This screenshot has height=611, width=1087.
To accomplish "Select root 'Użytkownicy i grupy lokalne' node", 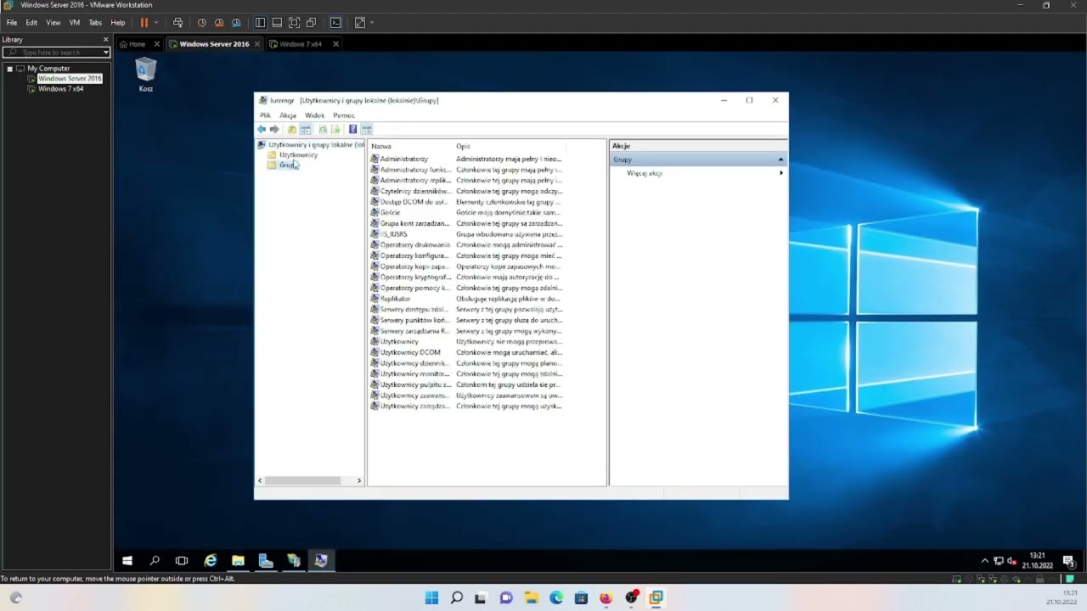I will (x=316, y=145).
